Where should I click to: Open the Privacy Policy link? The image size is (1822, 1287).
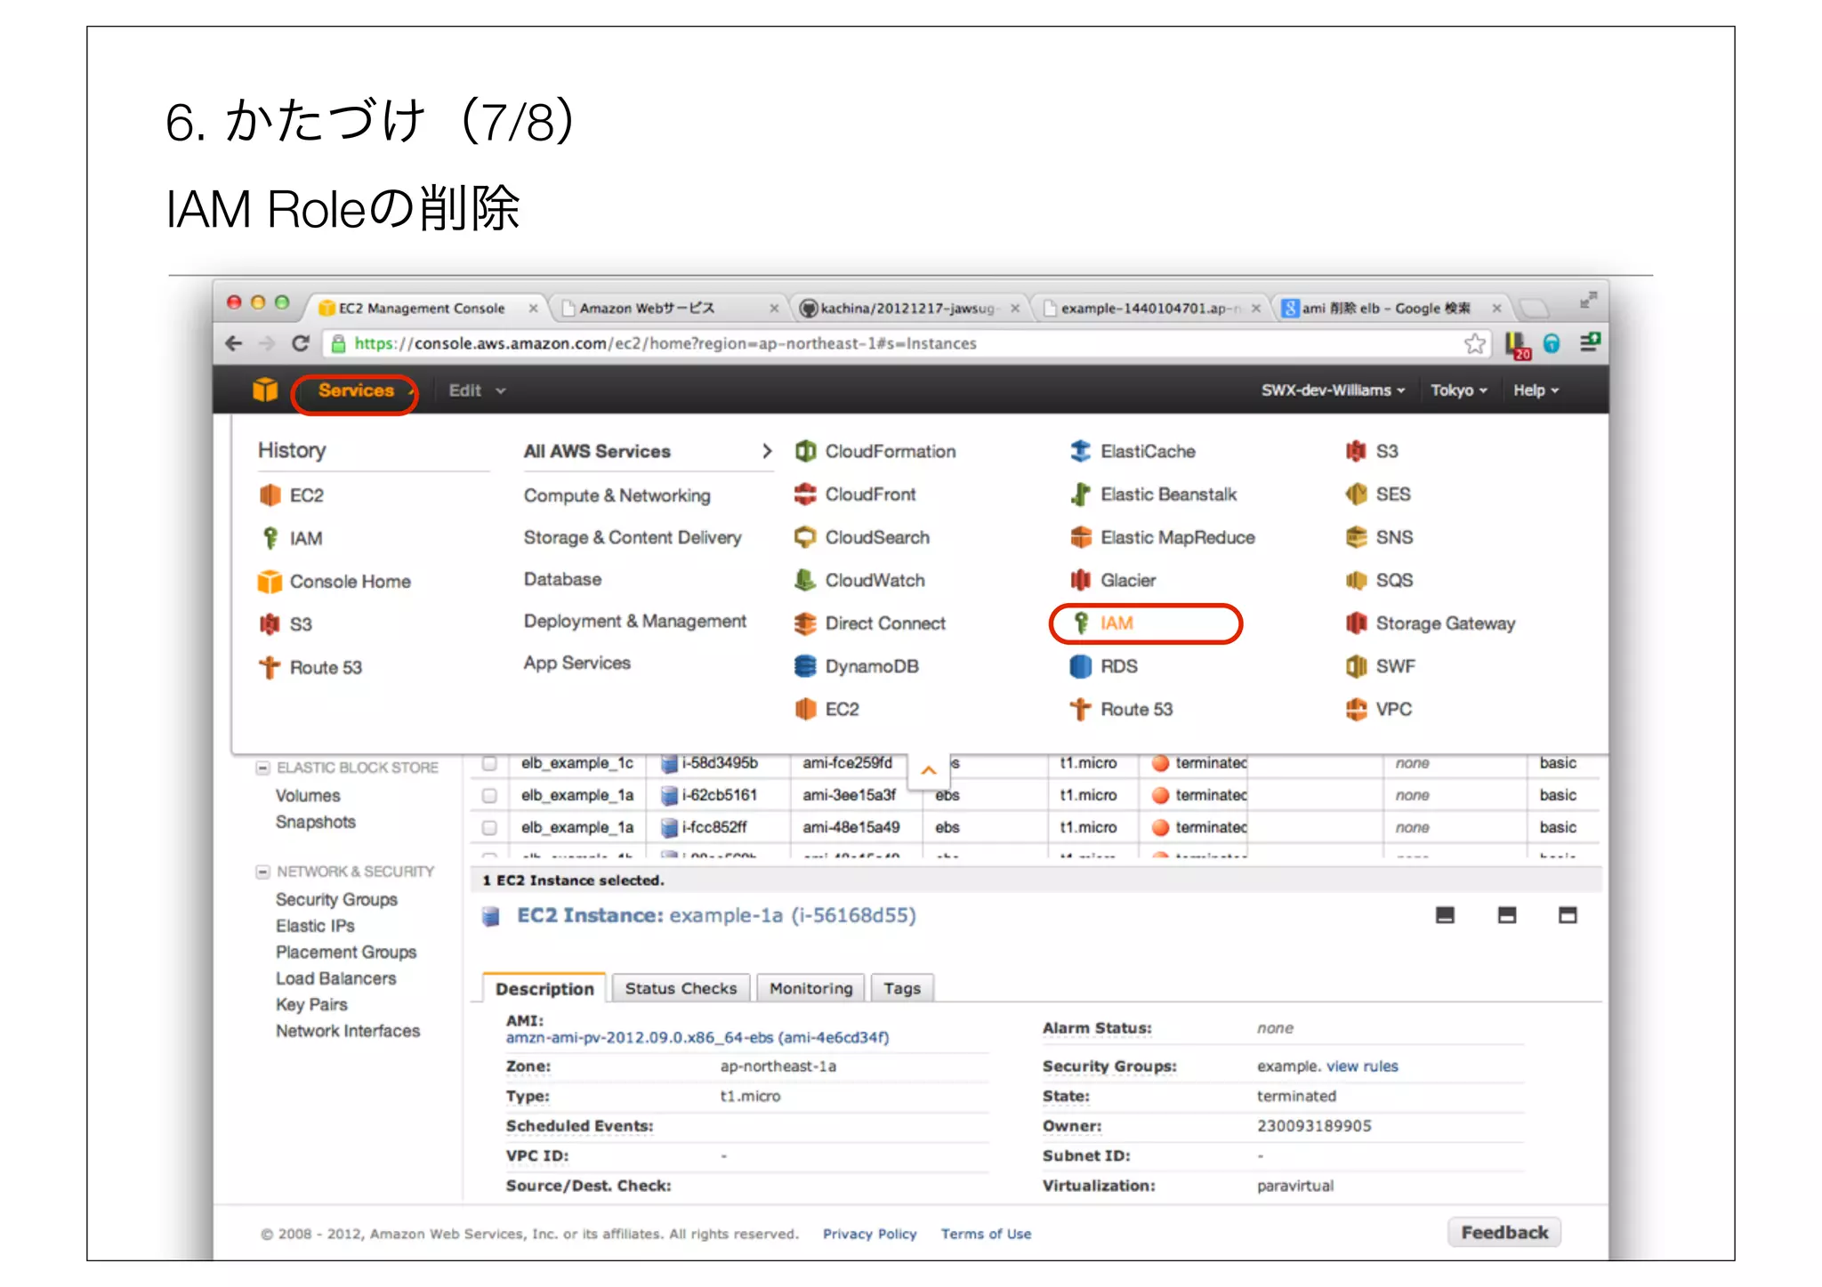point(869,1234)
